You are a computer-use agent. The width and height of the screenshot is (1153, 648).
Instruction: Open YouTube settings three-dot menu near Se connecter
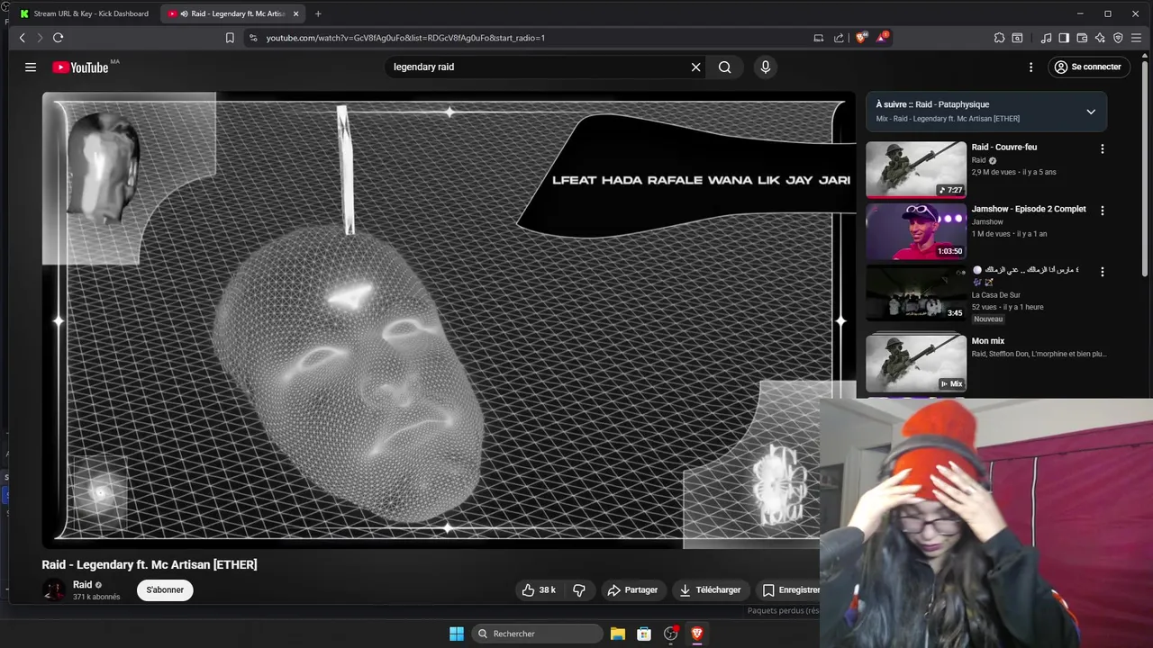click(x=1030, y=67)
